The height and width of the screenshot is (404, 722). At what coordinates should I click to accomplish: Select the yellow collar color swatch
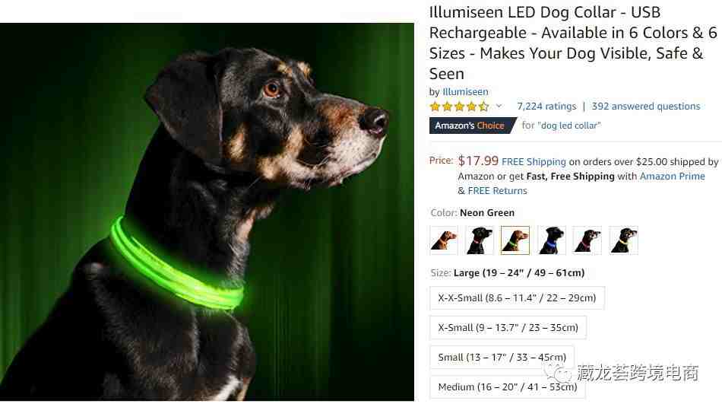coord(623,240)
